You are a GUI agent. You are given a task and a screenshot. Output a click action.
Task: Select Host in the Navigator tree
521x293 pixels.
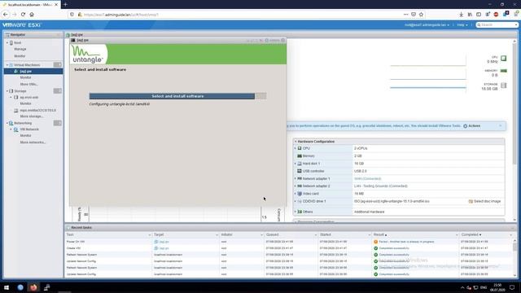click(x=17, y=43)
